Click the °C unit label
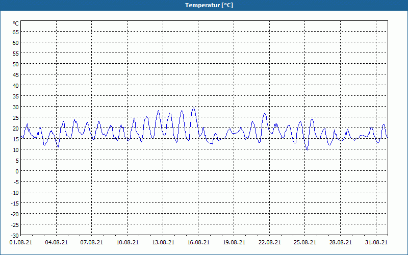The height and width of the screenshot is (255, 408). click(16, 23)
